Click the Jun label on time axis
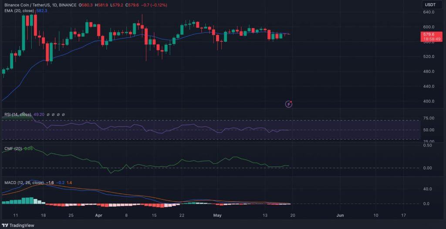The height and width of the screenshot is (229, 446). pyautogui.click(x=340, y=216)
